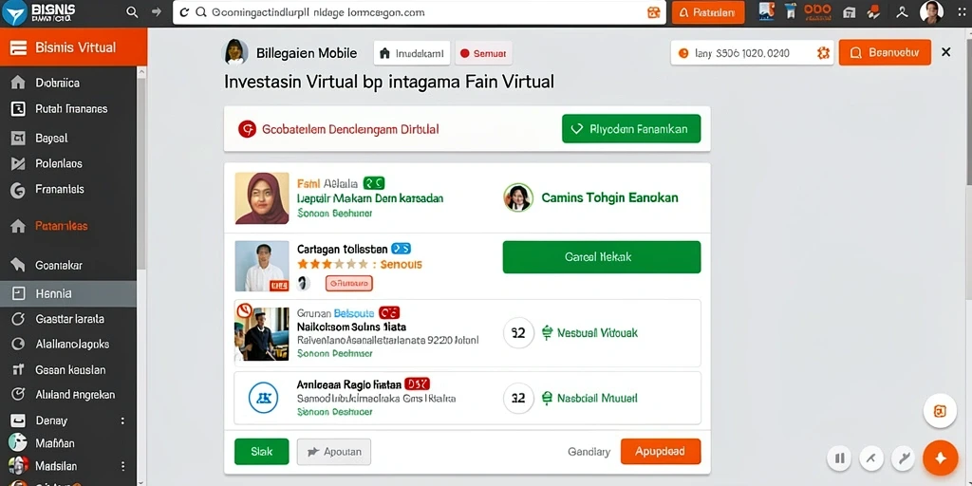Click the input field showing lany S506 1020.0240

click(x=752, y=53)
